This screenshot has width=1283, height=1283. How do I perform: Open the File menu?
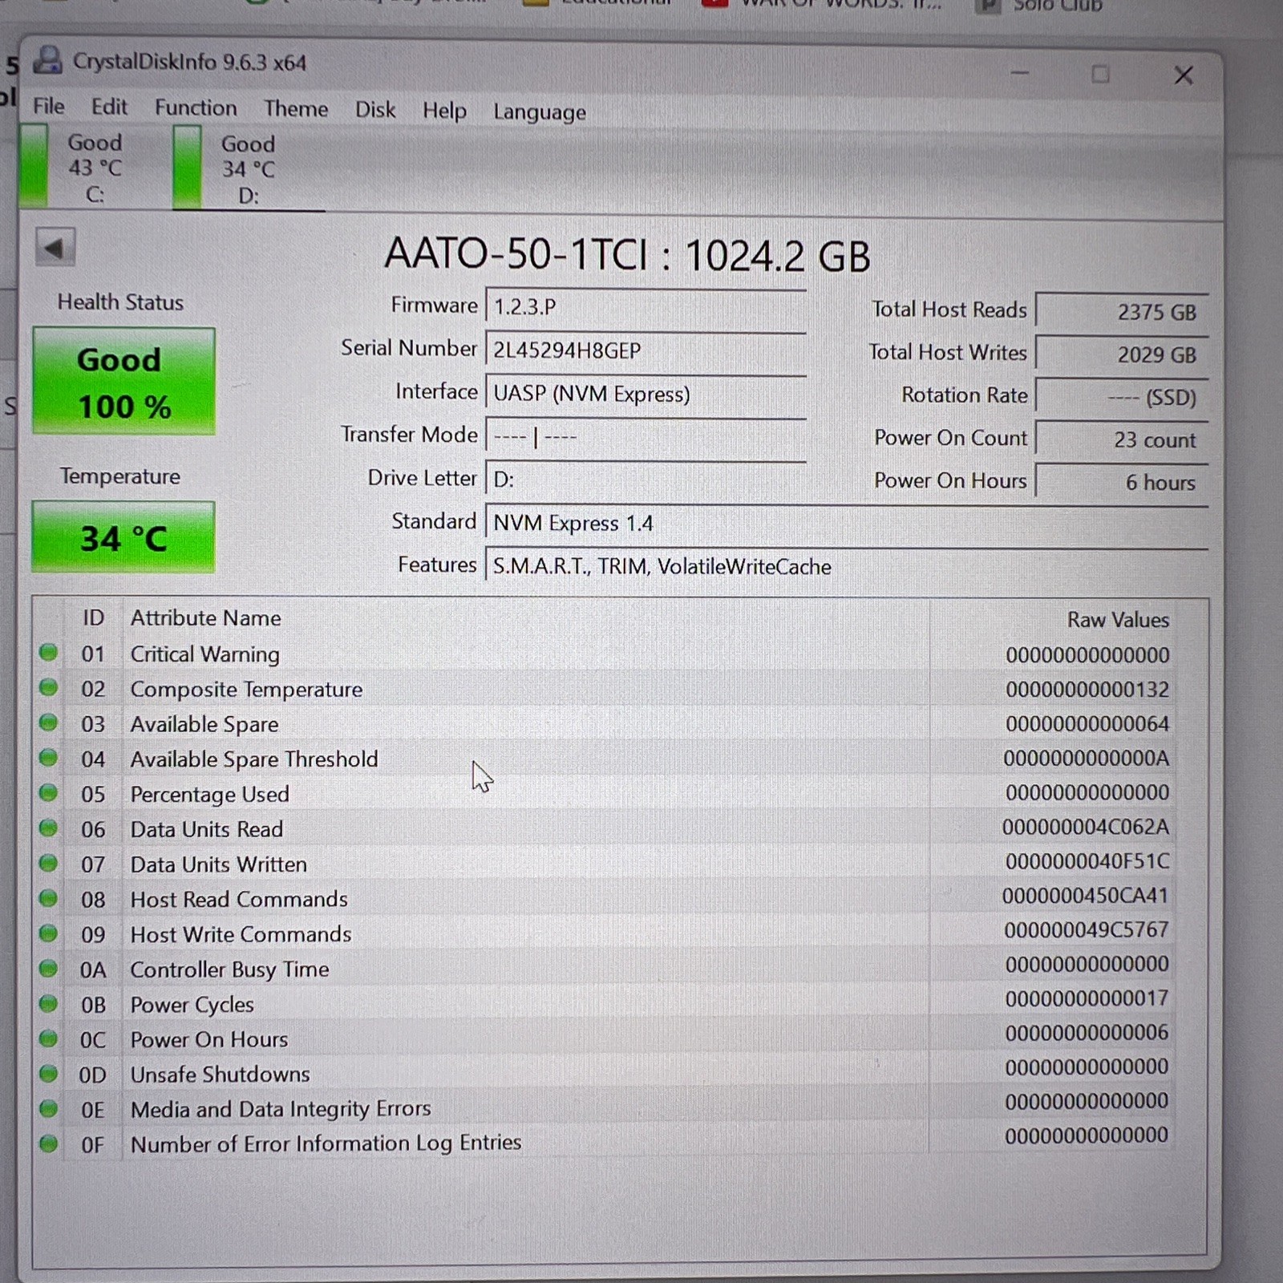click(x=48, y=106)
